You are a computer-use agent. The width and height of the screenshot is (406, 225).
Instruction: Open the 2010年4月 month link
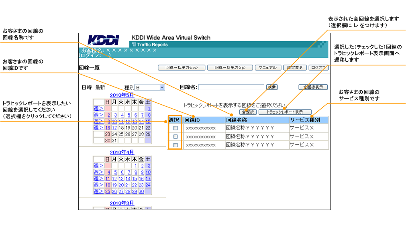pos(122,152)
